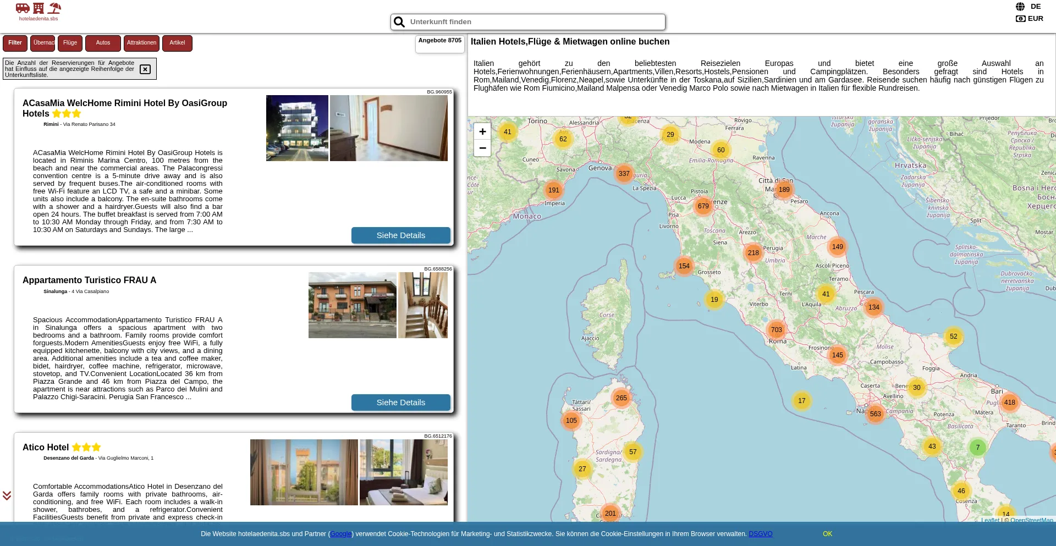Follow the Google partner link

(341, 534)
